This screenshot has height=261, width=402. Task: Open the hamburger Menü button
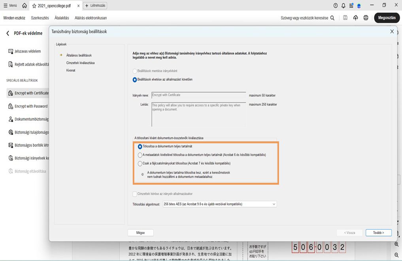tap(10, 6)
